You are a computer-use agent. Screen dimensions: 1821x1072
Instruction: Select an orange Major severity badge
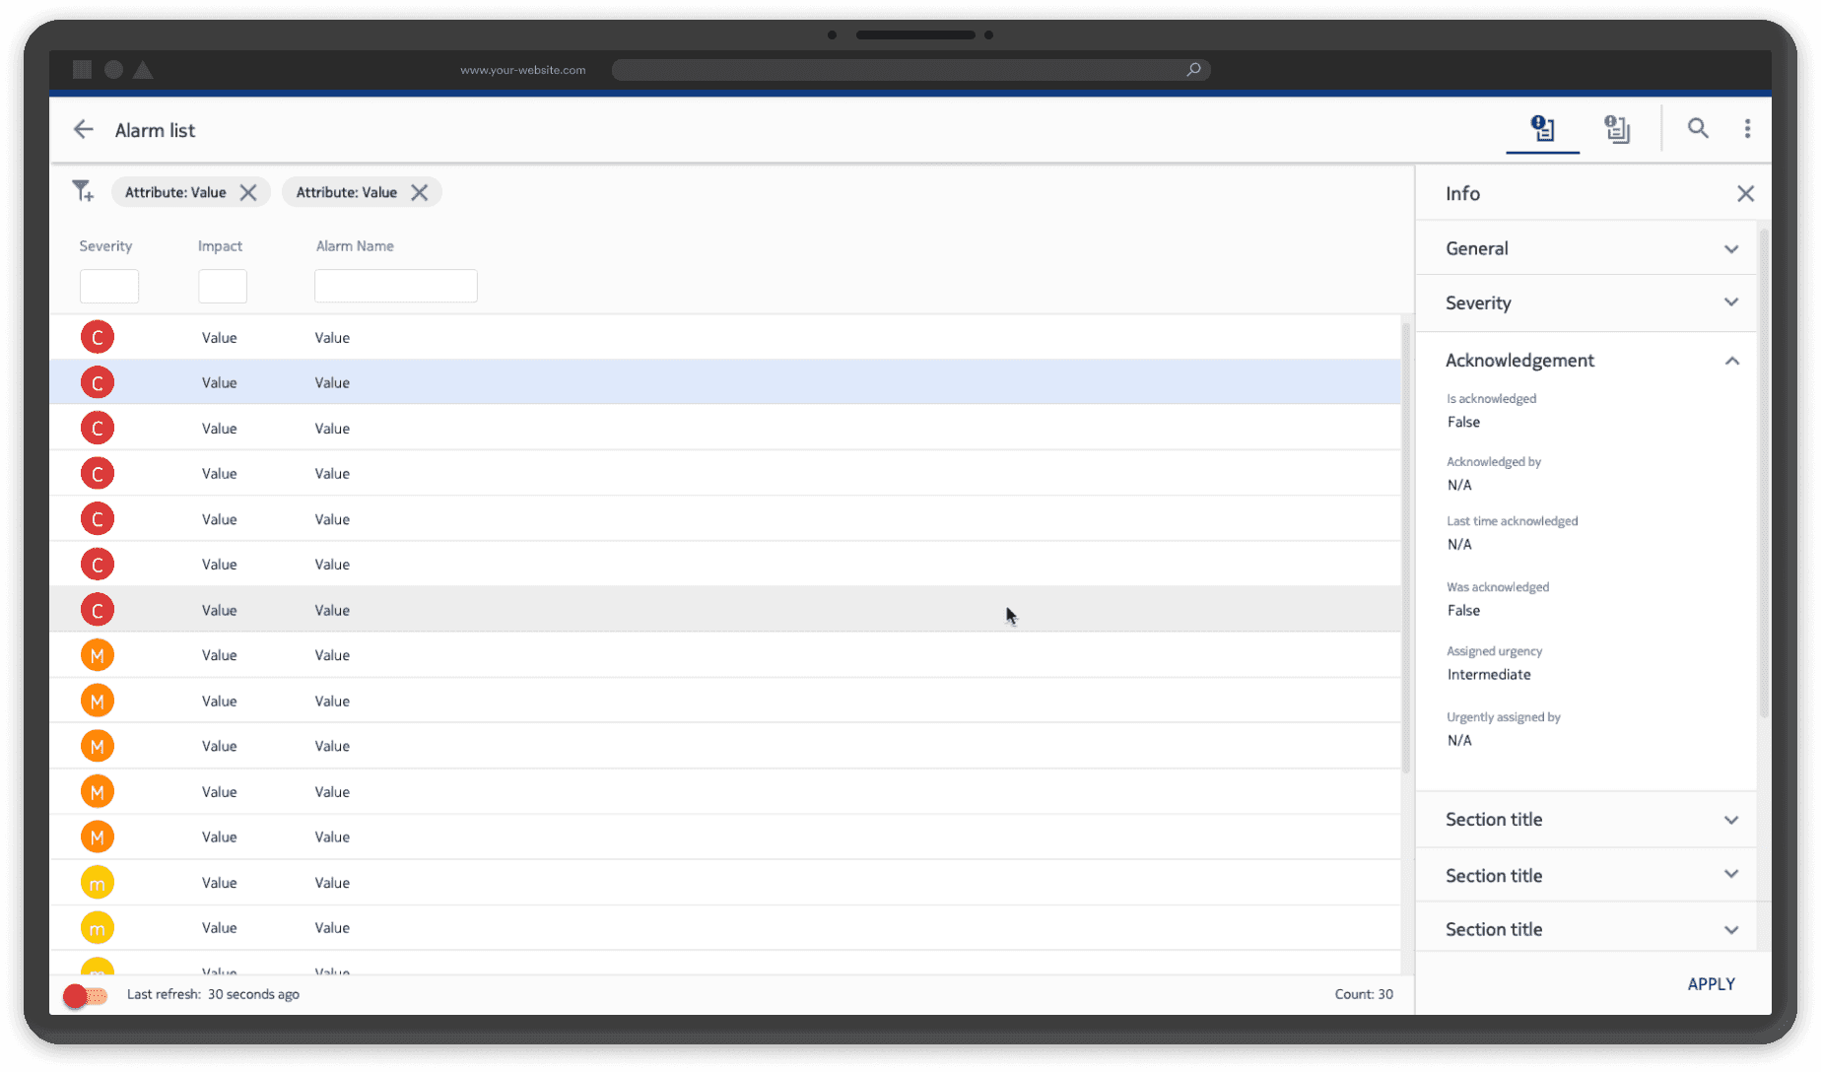coord(97,654)
